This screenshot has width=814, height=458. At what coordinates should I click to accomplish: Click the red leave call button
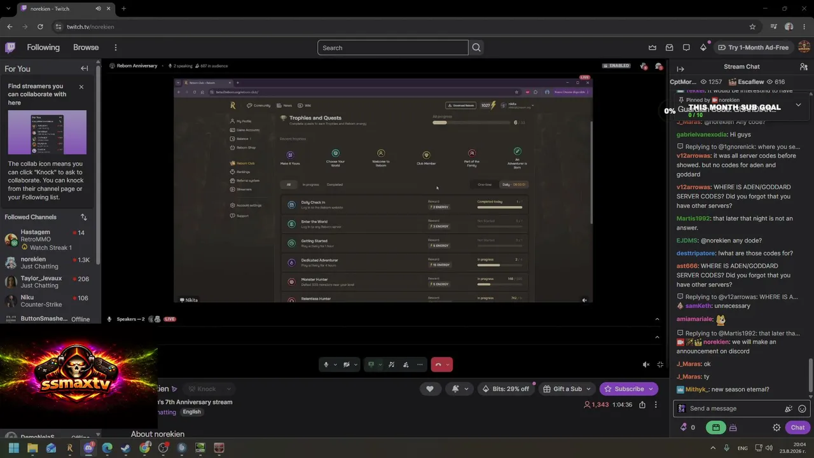tap(438, 364)
